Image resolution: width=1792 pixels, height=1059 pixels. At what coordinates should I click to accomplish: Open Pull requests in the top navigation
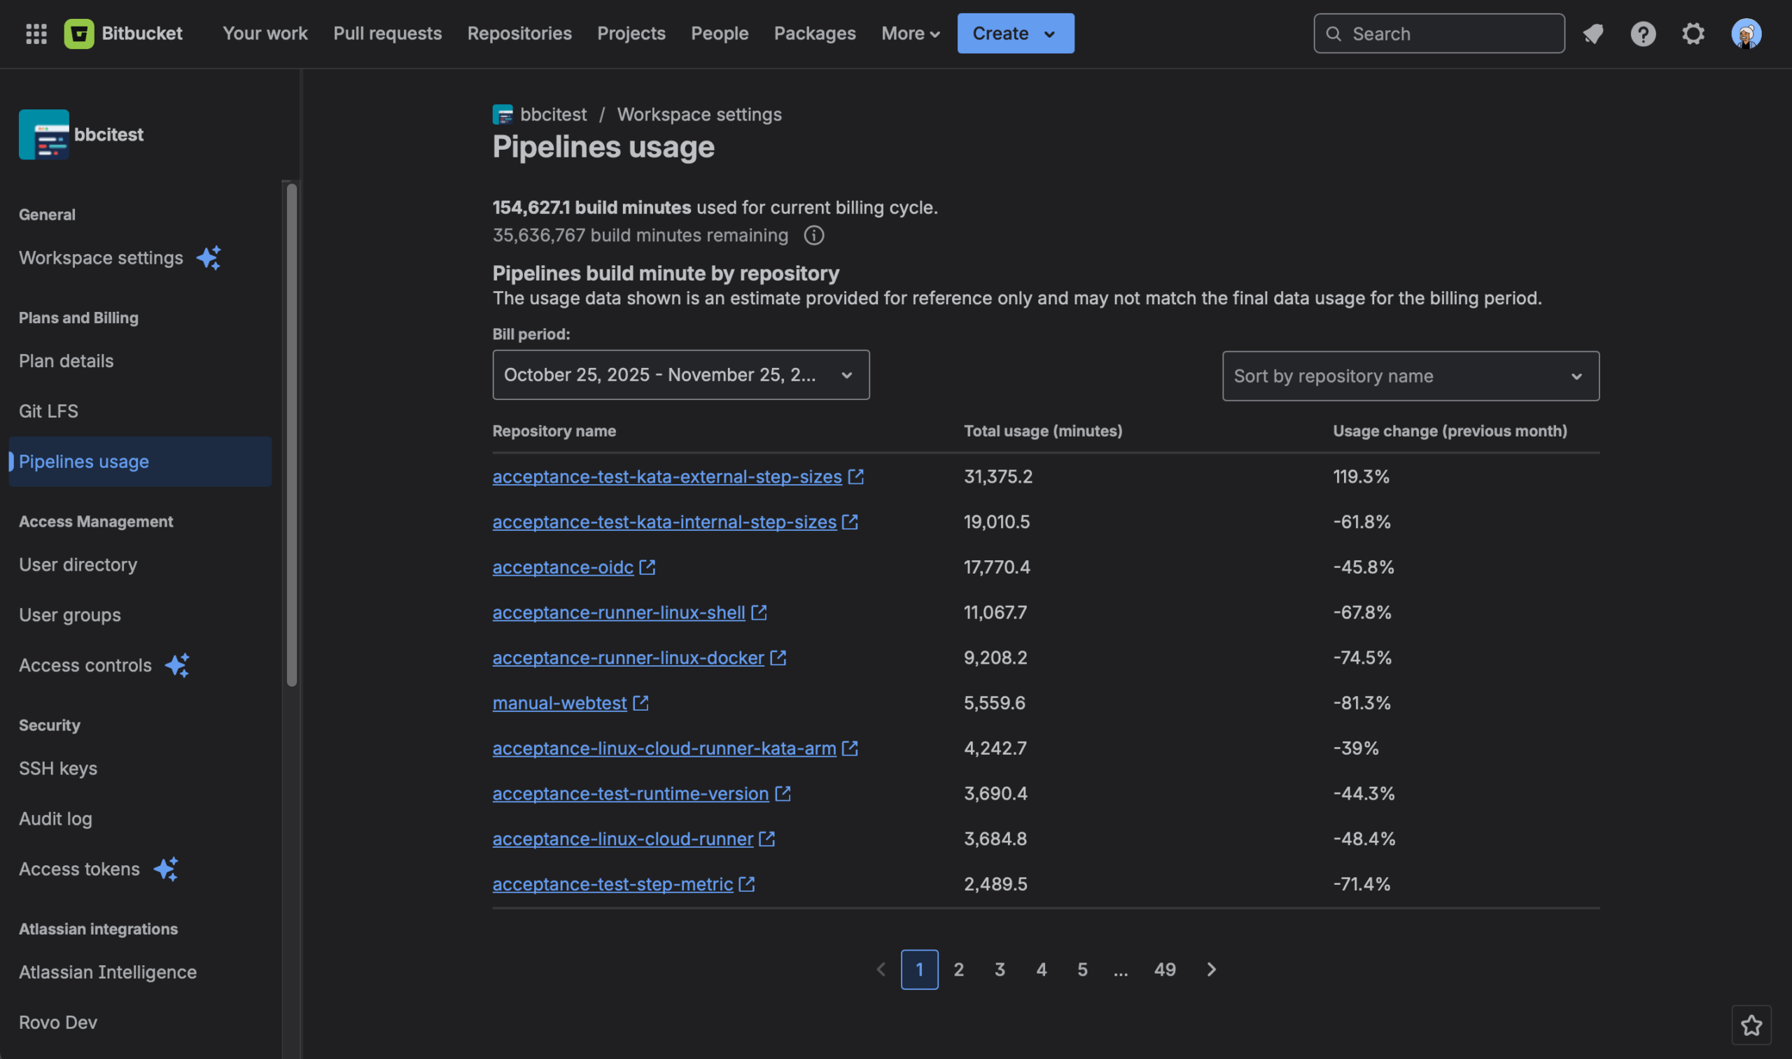pyautogui.click(x=387, y=34)
